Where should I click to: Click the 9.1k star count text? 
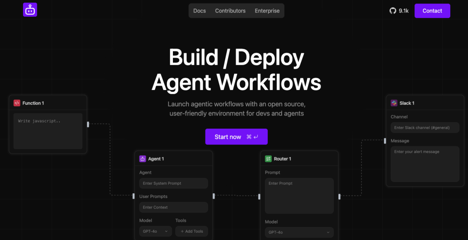tap(403, 11)
